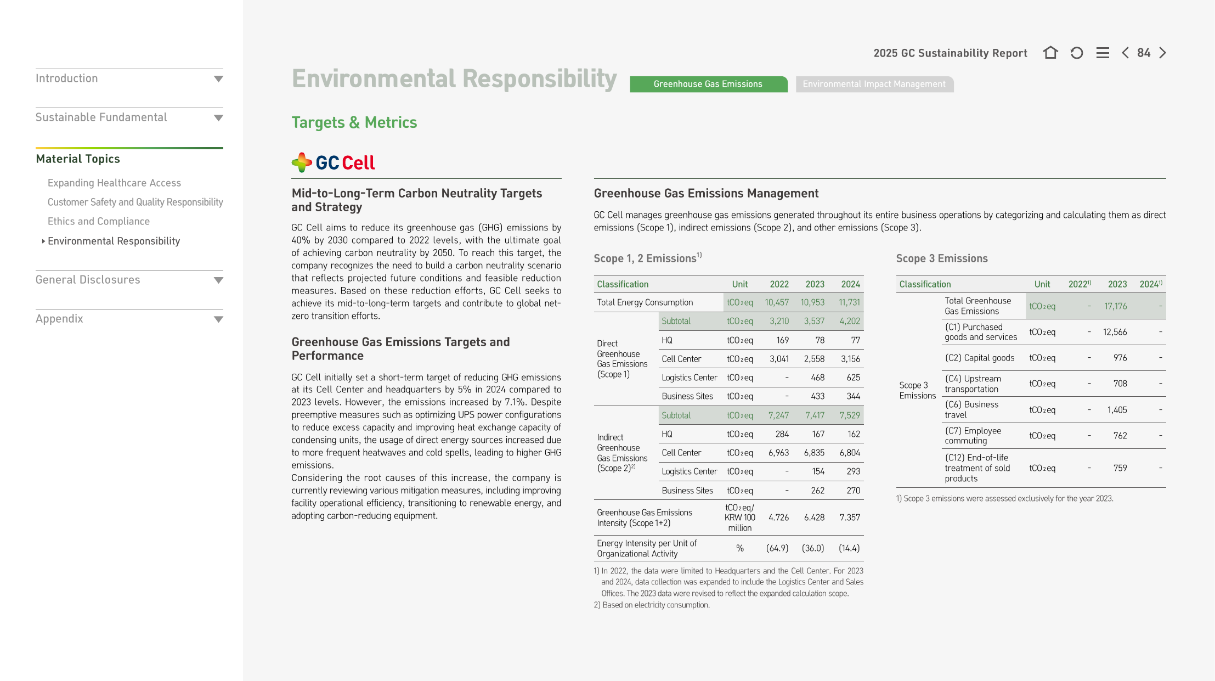The width and height of the screenshot is (1215, 681).
Task: Go to the previous page arrow
Action: pyautogui.click(x=1125, y=53)
